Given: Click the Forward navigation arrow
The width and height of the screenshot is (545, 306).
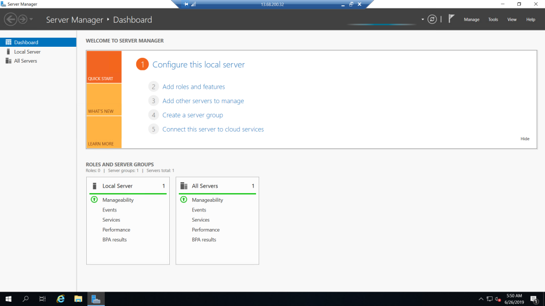Looking at the screenshot, I should [x=22, y=20].
